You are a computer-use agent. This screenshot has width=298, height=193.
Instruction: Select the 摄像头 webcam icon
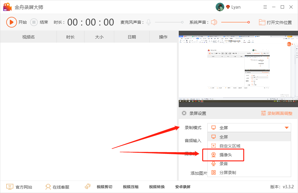pyautogui.click(x=213, y=155)
